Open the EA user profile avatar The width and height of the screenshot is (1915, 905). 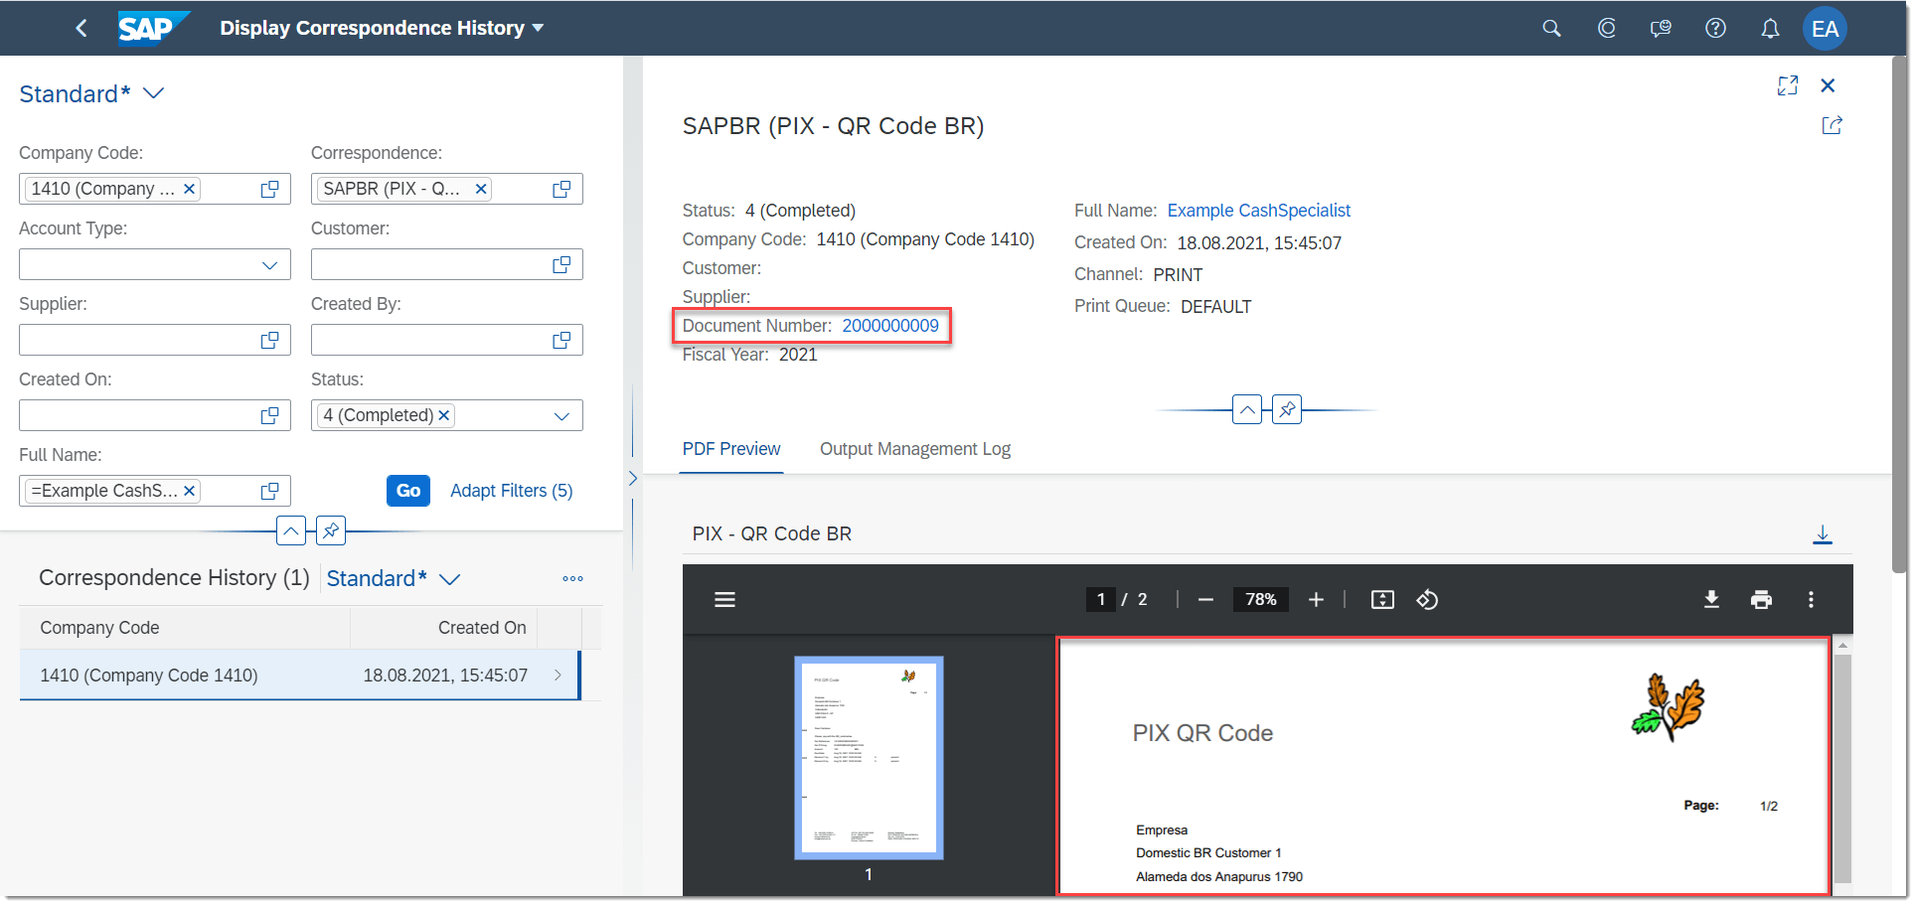pyautogui.click(x=1825, y=28)
